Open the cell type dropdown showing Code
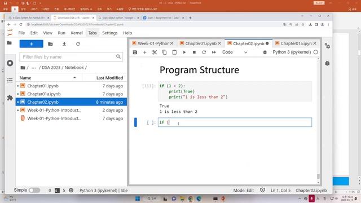 (x=235, y=52)
